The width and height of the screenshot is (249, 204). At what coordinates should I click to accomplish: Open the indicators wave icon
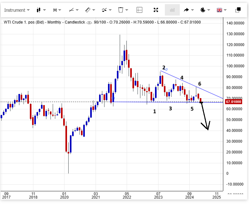click(104, 10)
